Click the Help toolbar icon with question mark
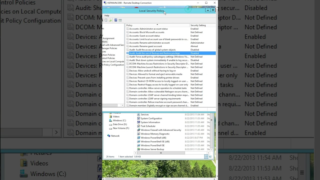 pos(116,20)
